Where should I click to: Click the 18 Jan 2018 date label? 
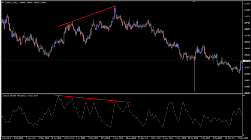click(x=6, y=138)
